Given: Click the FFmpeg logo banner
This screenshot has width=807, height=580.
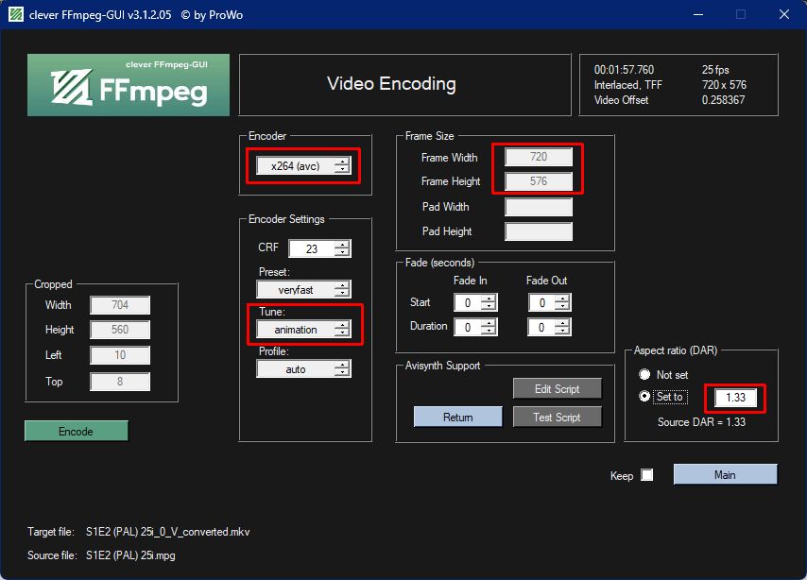Looking at the screenshot, I should (129, 85).
